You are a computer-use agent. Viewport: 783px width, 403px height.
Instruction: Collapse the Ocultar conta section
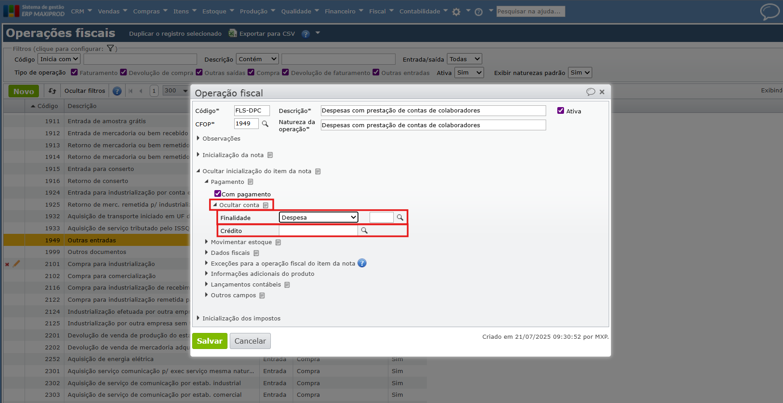click(215, 205)
